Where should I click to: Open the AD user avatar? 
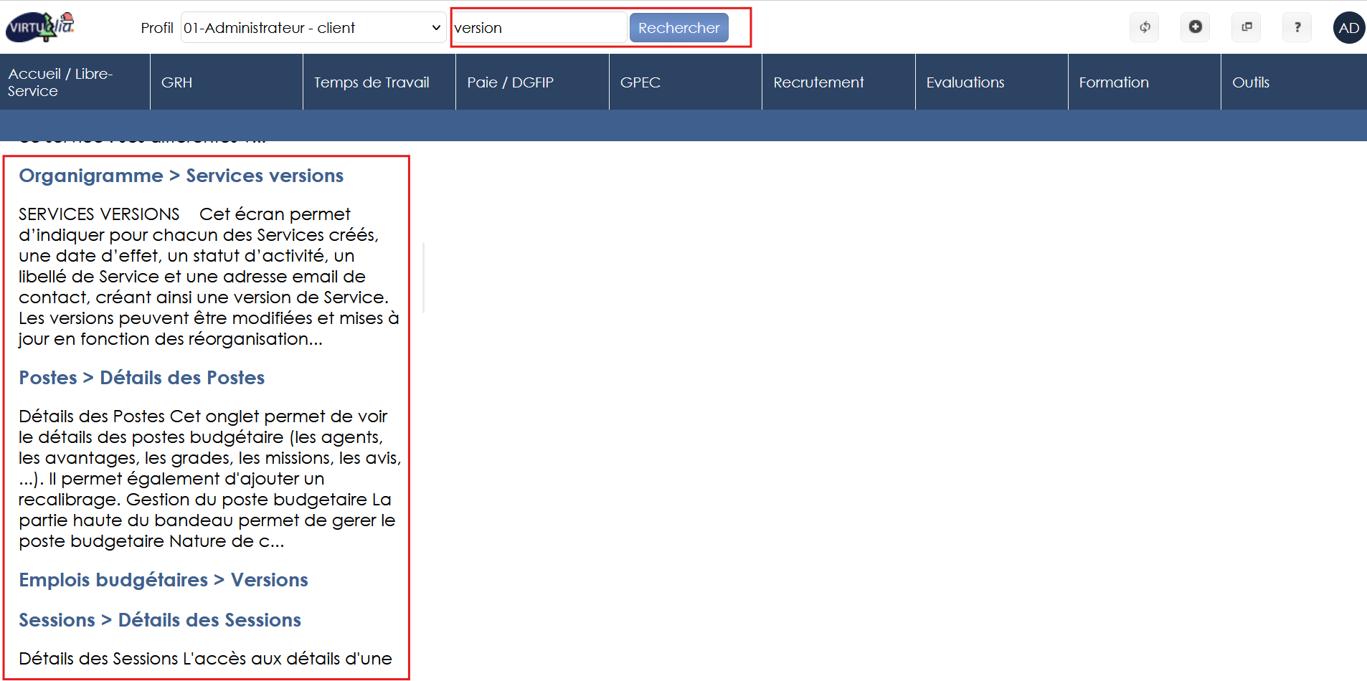click(1348, 28)
